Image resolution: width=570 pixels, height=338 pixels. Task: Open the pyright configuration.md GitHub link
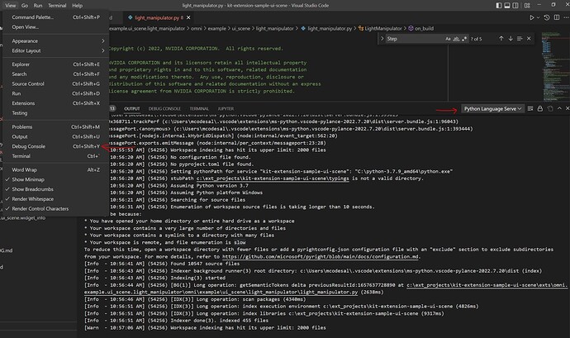pos(321,257)
